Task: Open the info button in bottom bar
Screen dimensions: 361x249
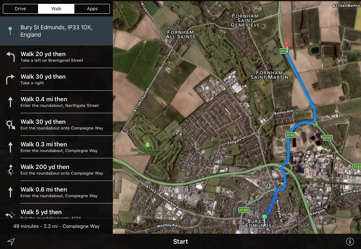Action: (x=350, y=241)
